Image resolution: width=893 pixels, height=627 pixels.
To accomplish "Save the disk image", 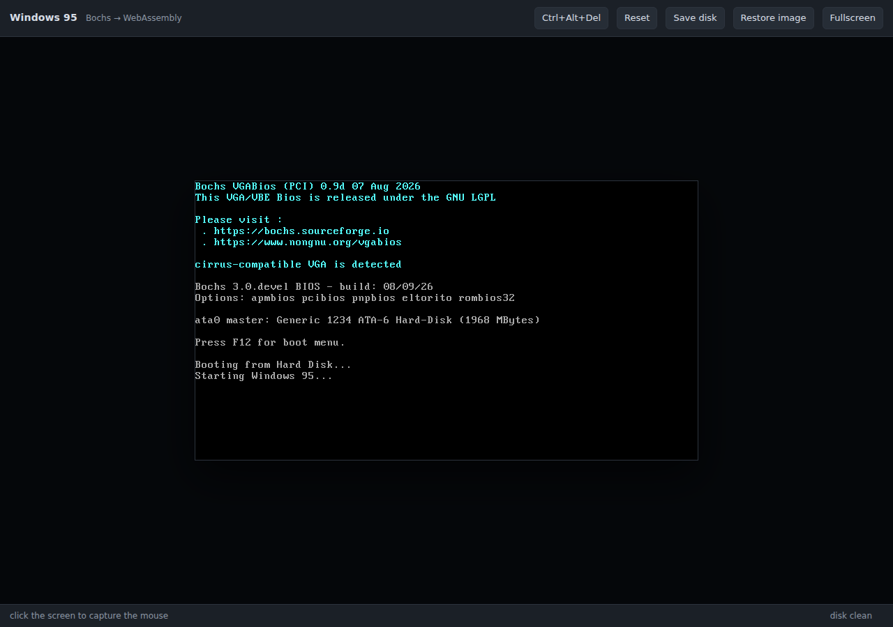I will pos(695,18).
